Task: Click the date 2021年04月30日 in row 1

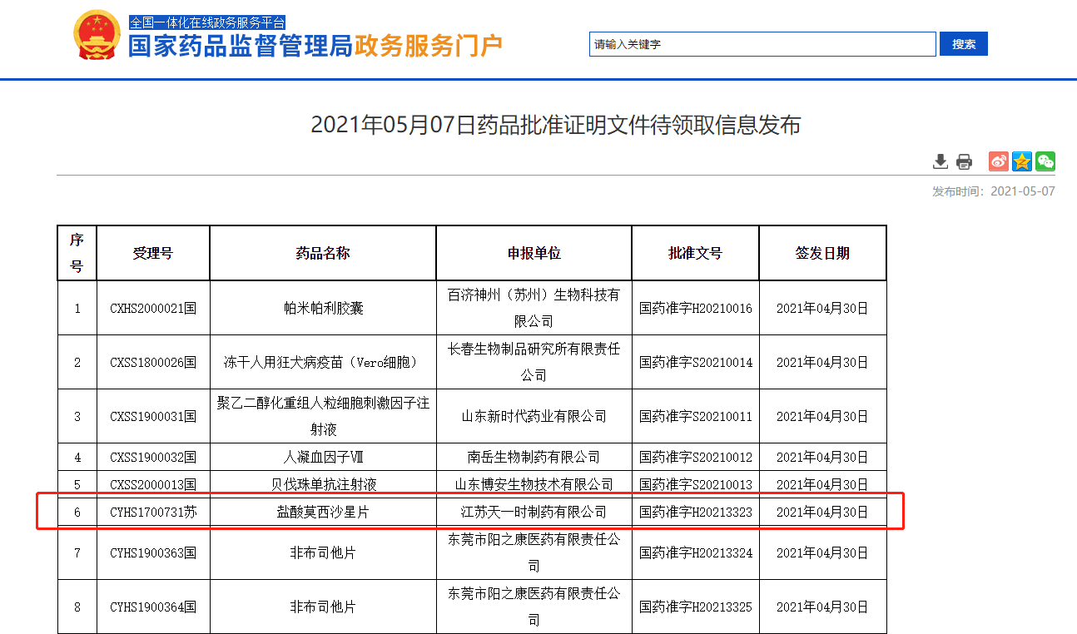Action: click(822, 308)
